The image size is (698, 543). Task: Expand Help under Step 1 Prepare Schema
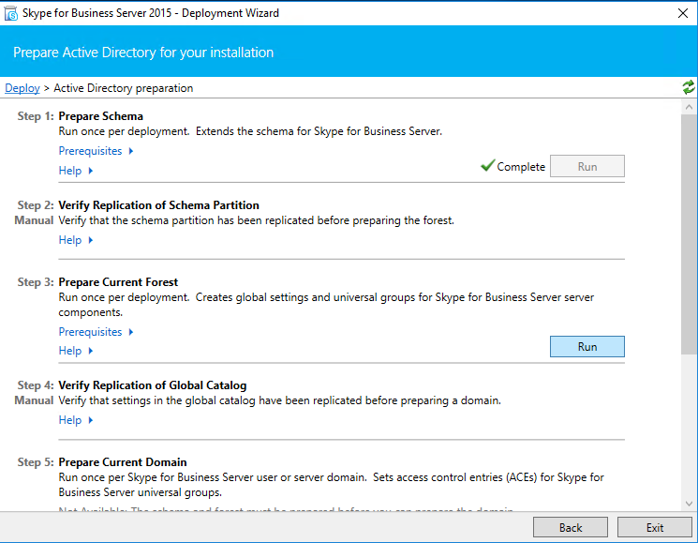(76, 171)
